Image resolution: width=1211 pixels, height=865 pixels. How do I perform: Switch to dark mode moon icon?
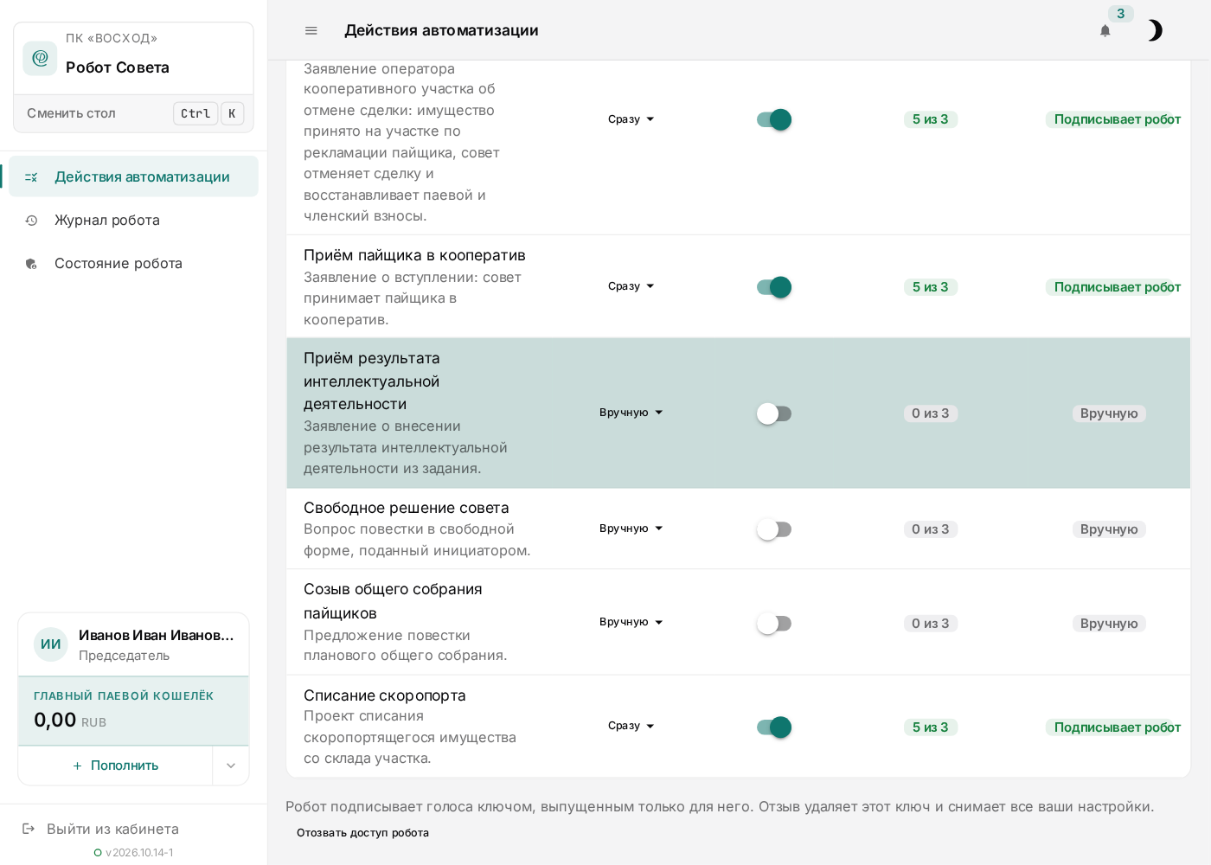pyautogui.click(x=1155, y=30)
